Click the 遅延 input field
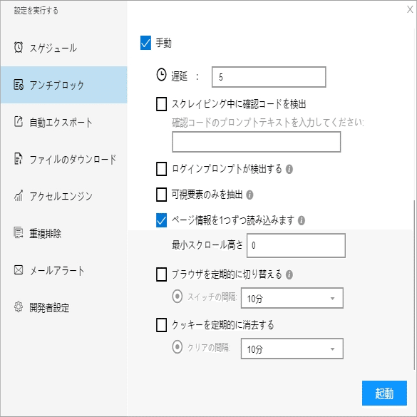417x417 pixels. point(269,77)
